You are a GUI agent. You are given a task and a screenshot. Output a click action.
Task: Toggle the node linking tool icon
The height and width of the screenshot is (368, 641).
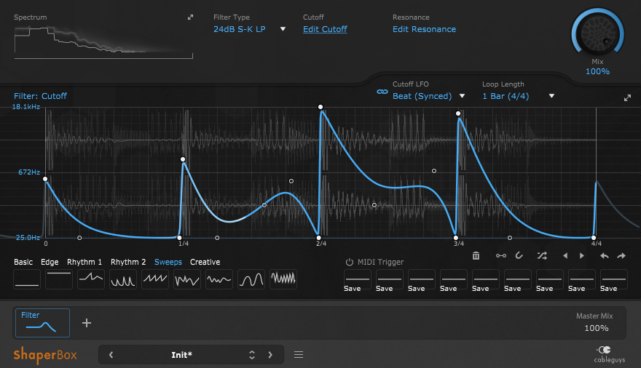click(x=500, y=255)
